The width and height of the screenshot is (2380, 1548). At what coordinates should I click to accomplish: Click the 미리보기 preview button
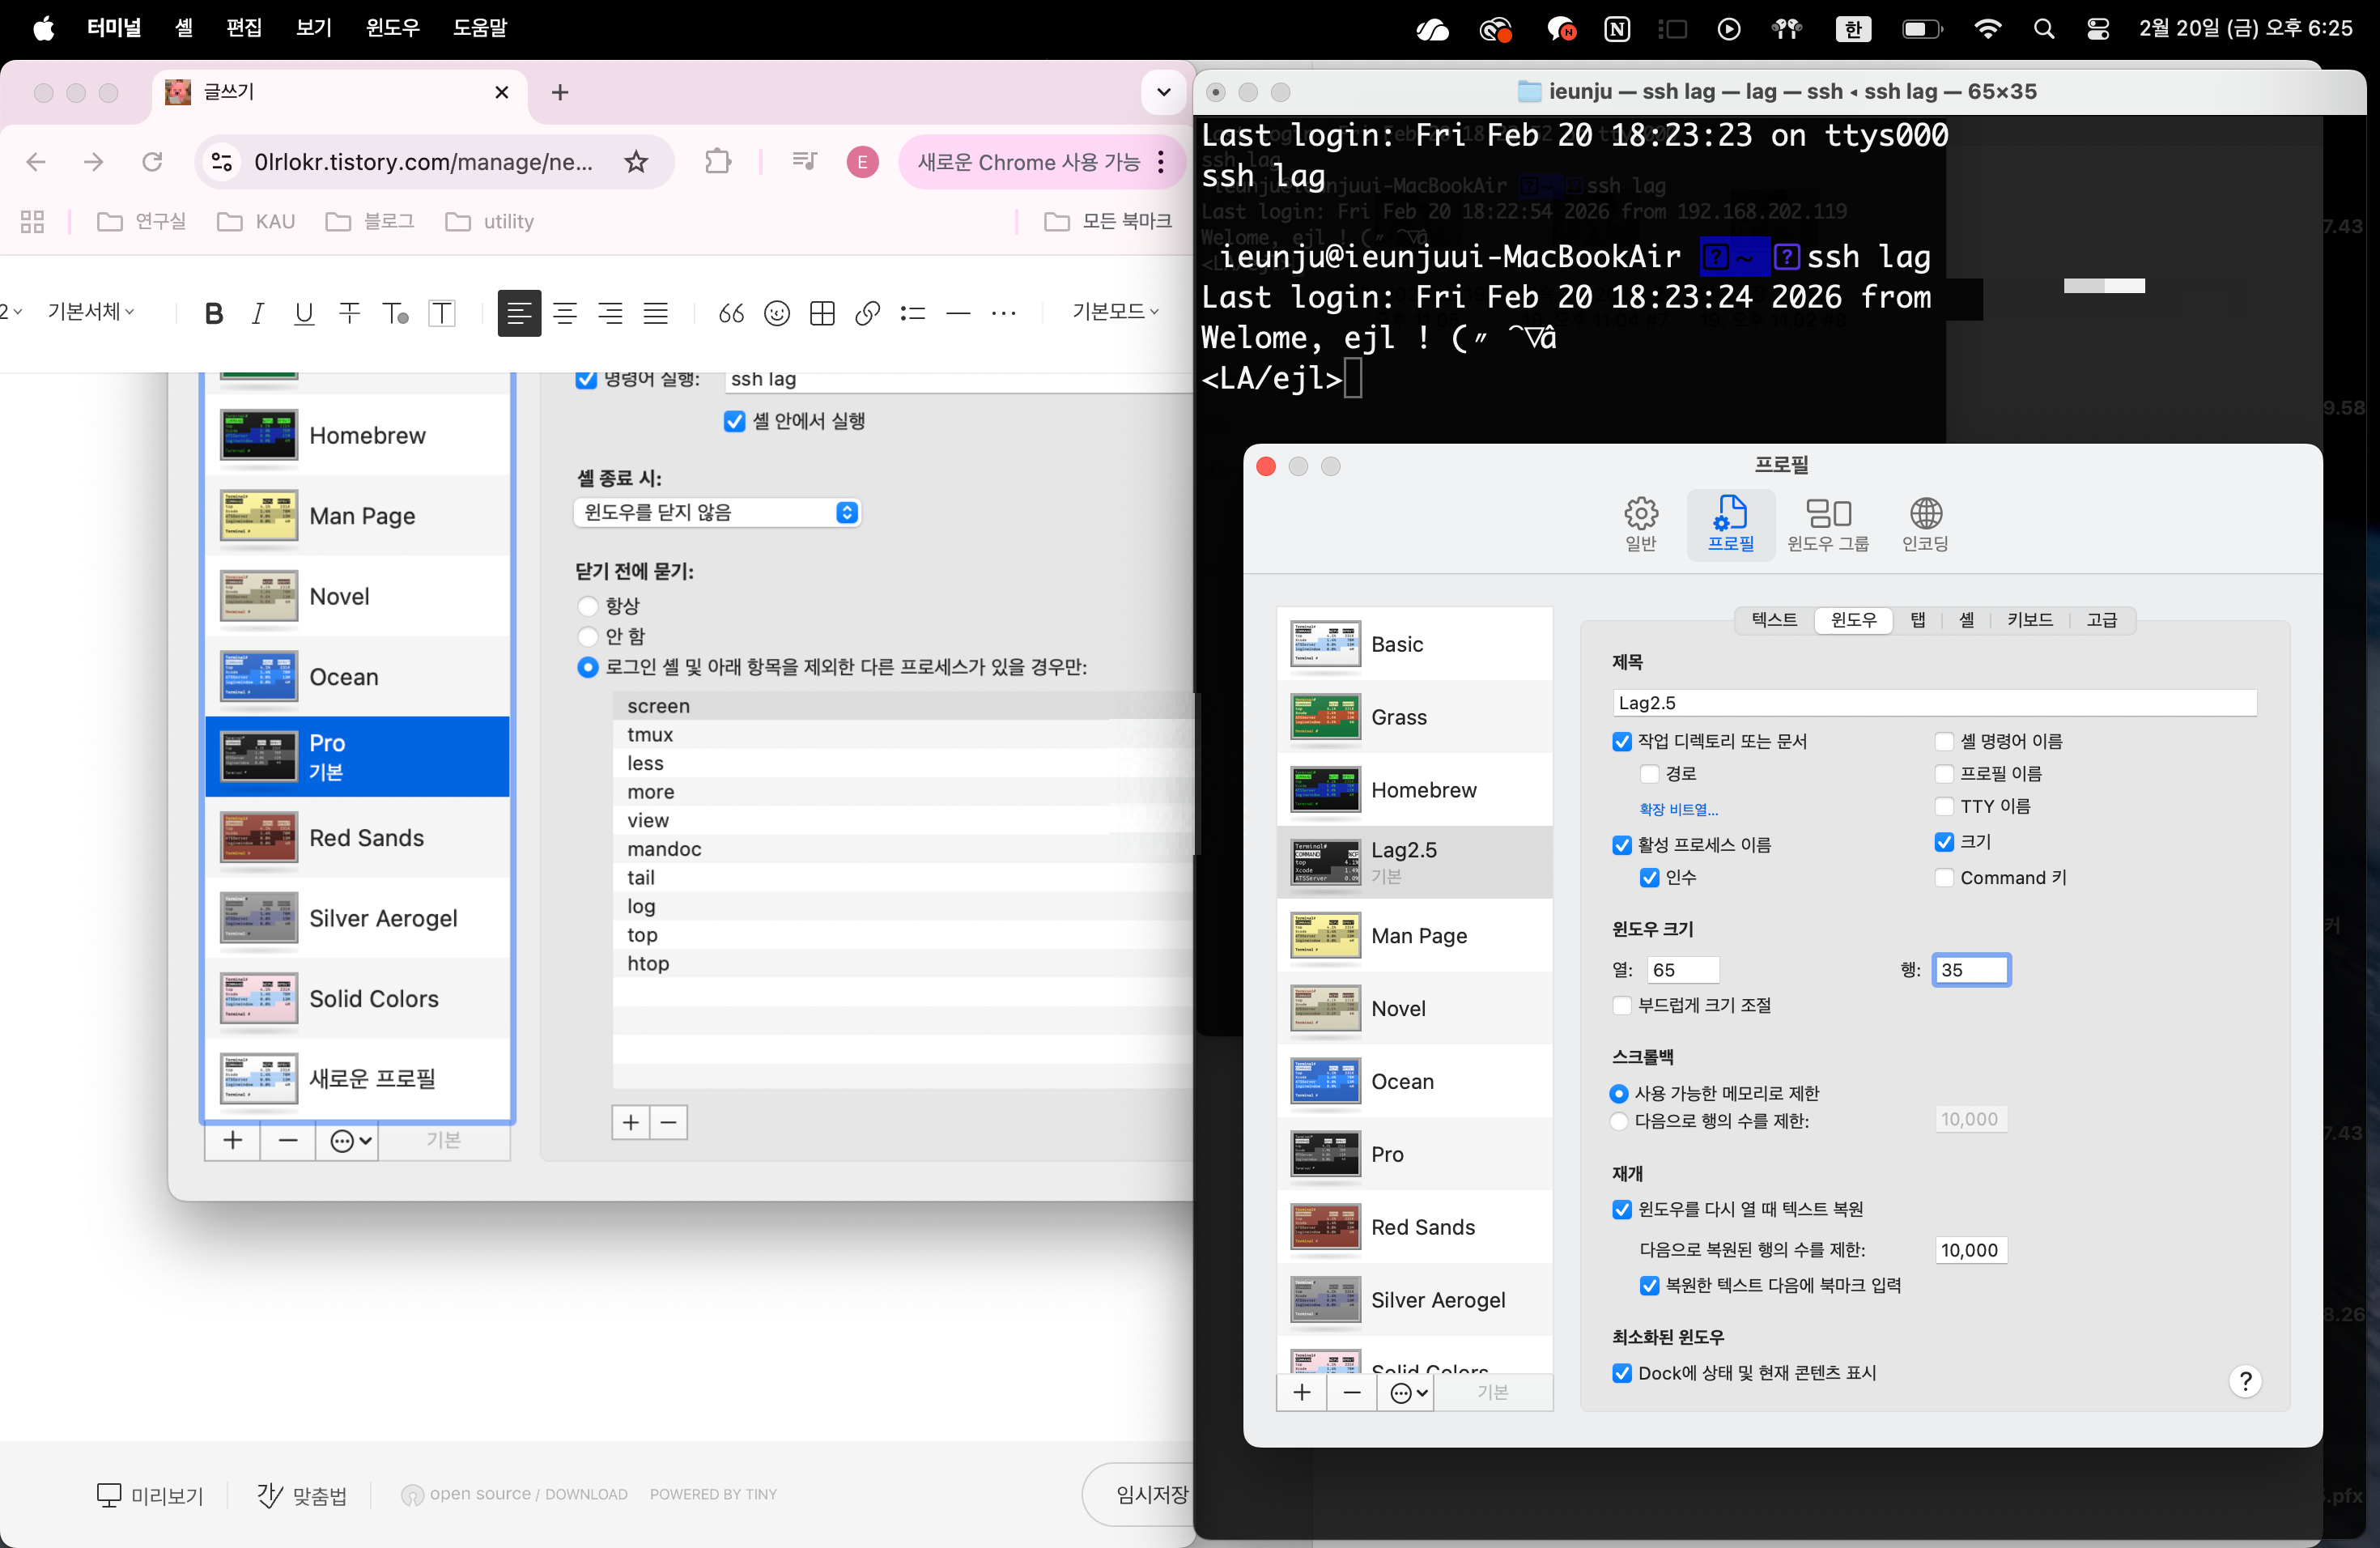coord(150,1494)
